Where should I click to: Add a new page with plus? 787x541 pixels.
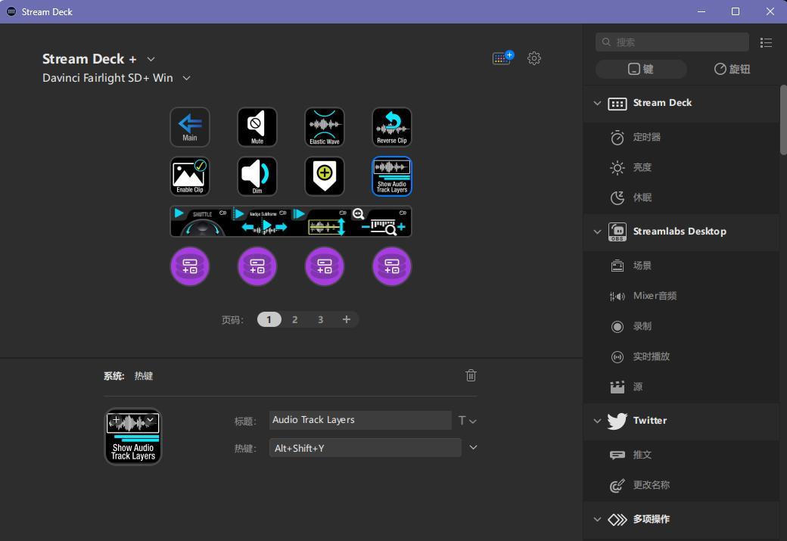(347, 319)
